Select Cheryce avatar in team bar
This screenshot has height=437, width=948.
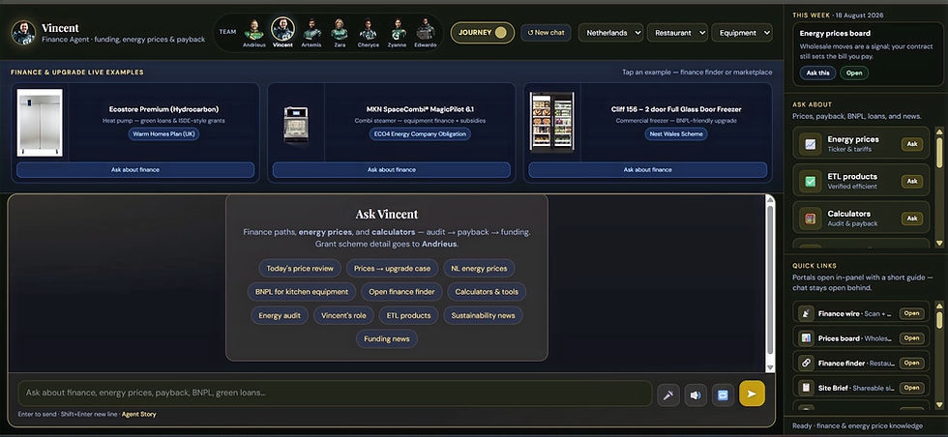(x=369, y=29)
